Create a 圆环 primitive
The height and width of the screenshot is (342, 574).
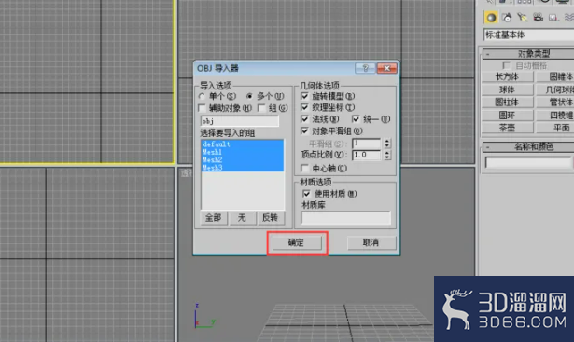point(508,116)
